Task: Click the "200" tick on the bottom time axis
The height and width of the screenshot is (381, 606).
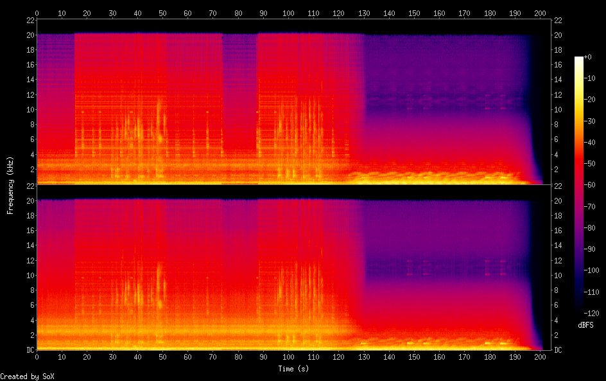Action: click(x=540, y=357)
